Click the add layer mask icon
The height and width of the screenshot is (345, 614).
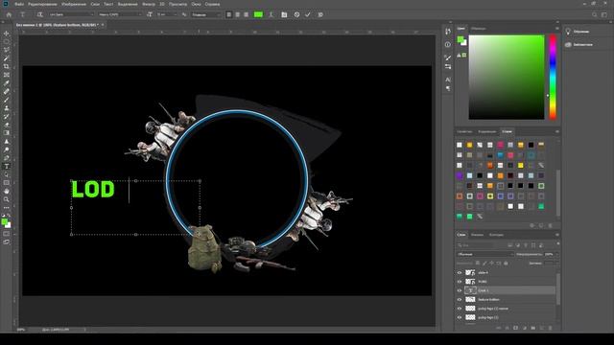coord(515,328)
